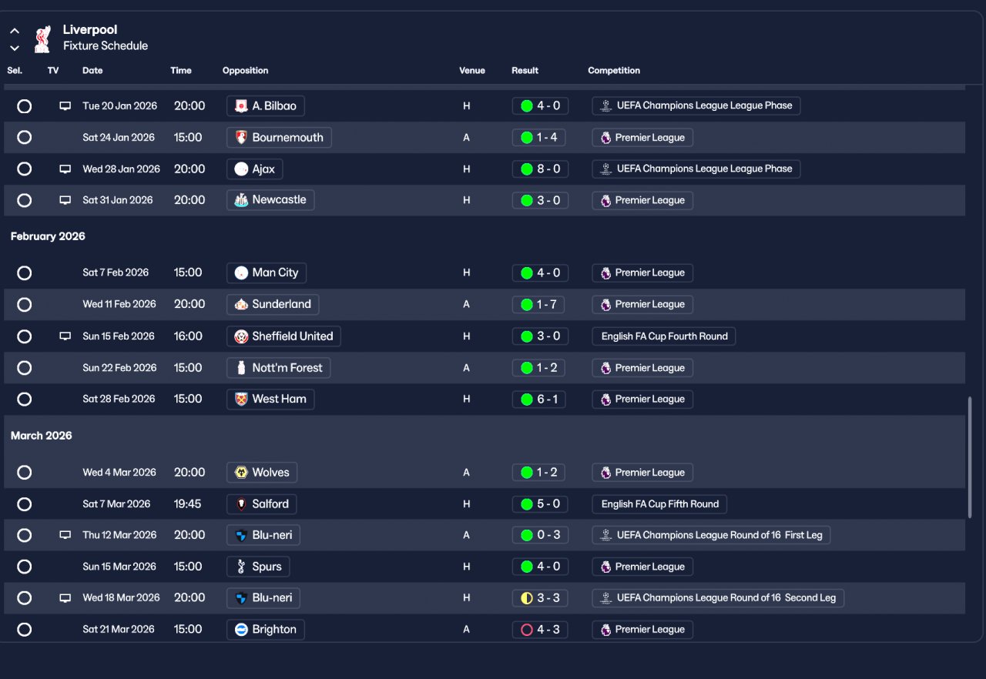Screen dimensions: 986x679
Task: Sort fixtures by the Competition column header
Action: (x=614, y=71)
